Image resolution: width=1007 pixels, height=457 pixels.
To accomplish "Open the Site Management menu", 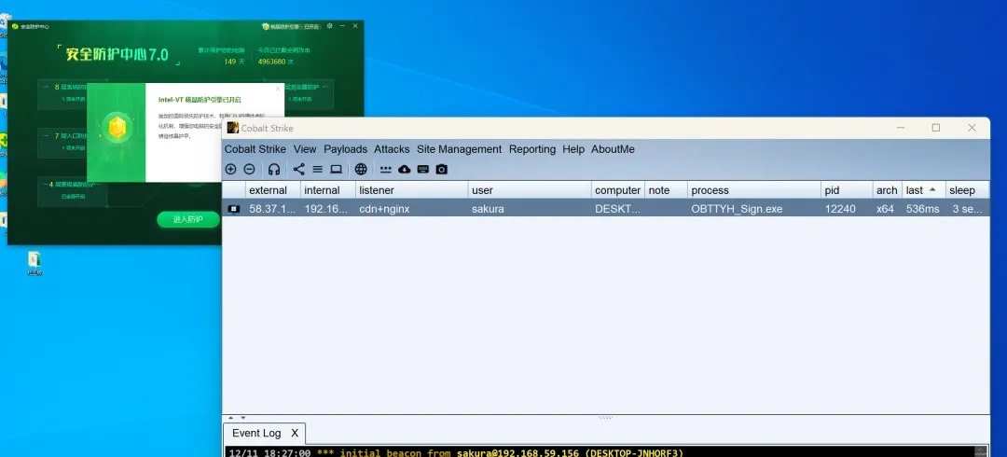I will 459,149.
